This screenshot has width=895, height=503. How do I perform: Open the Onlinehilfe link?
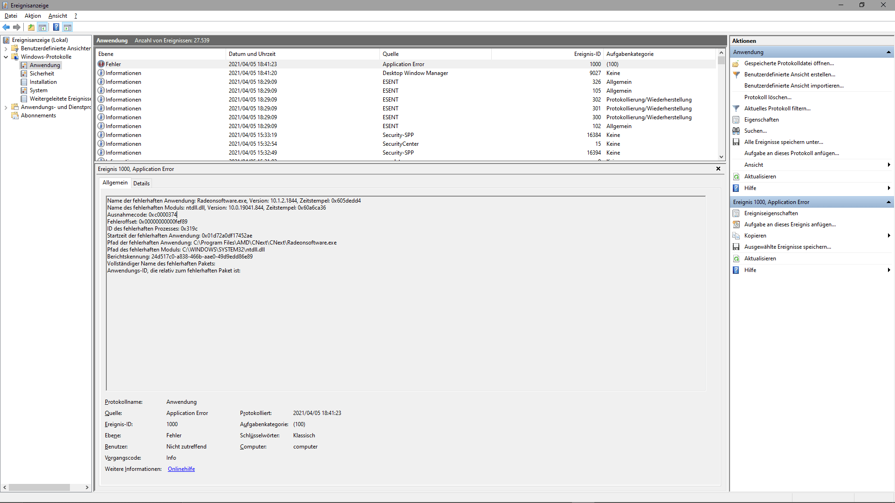[x=181, y=469]
